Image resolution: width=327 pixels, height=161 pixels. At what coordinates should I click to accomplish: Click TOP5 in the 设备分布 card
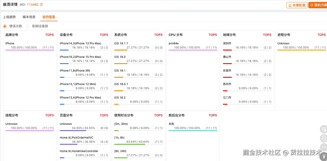point(104,35)
